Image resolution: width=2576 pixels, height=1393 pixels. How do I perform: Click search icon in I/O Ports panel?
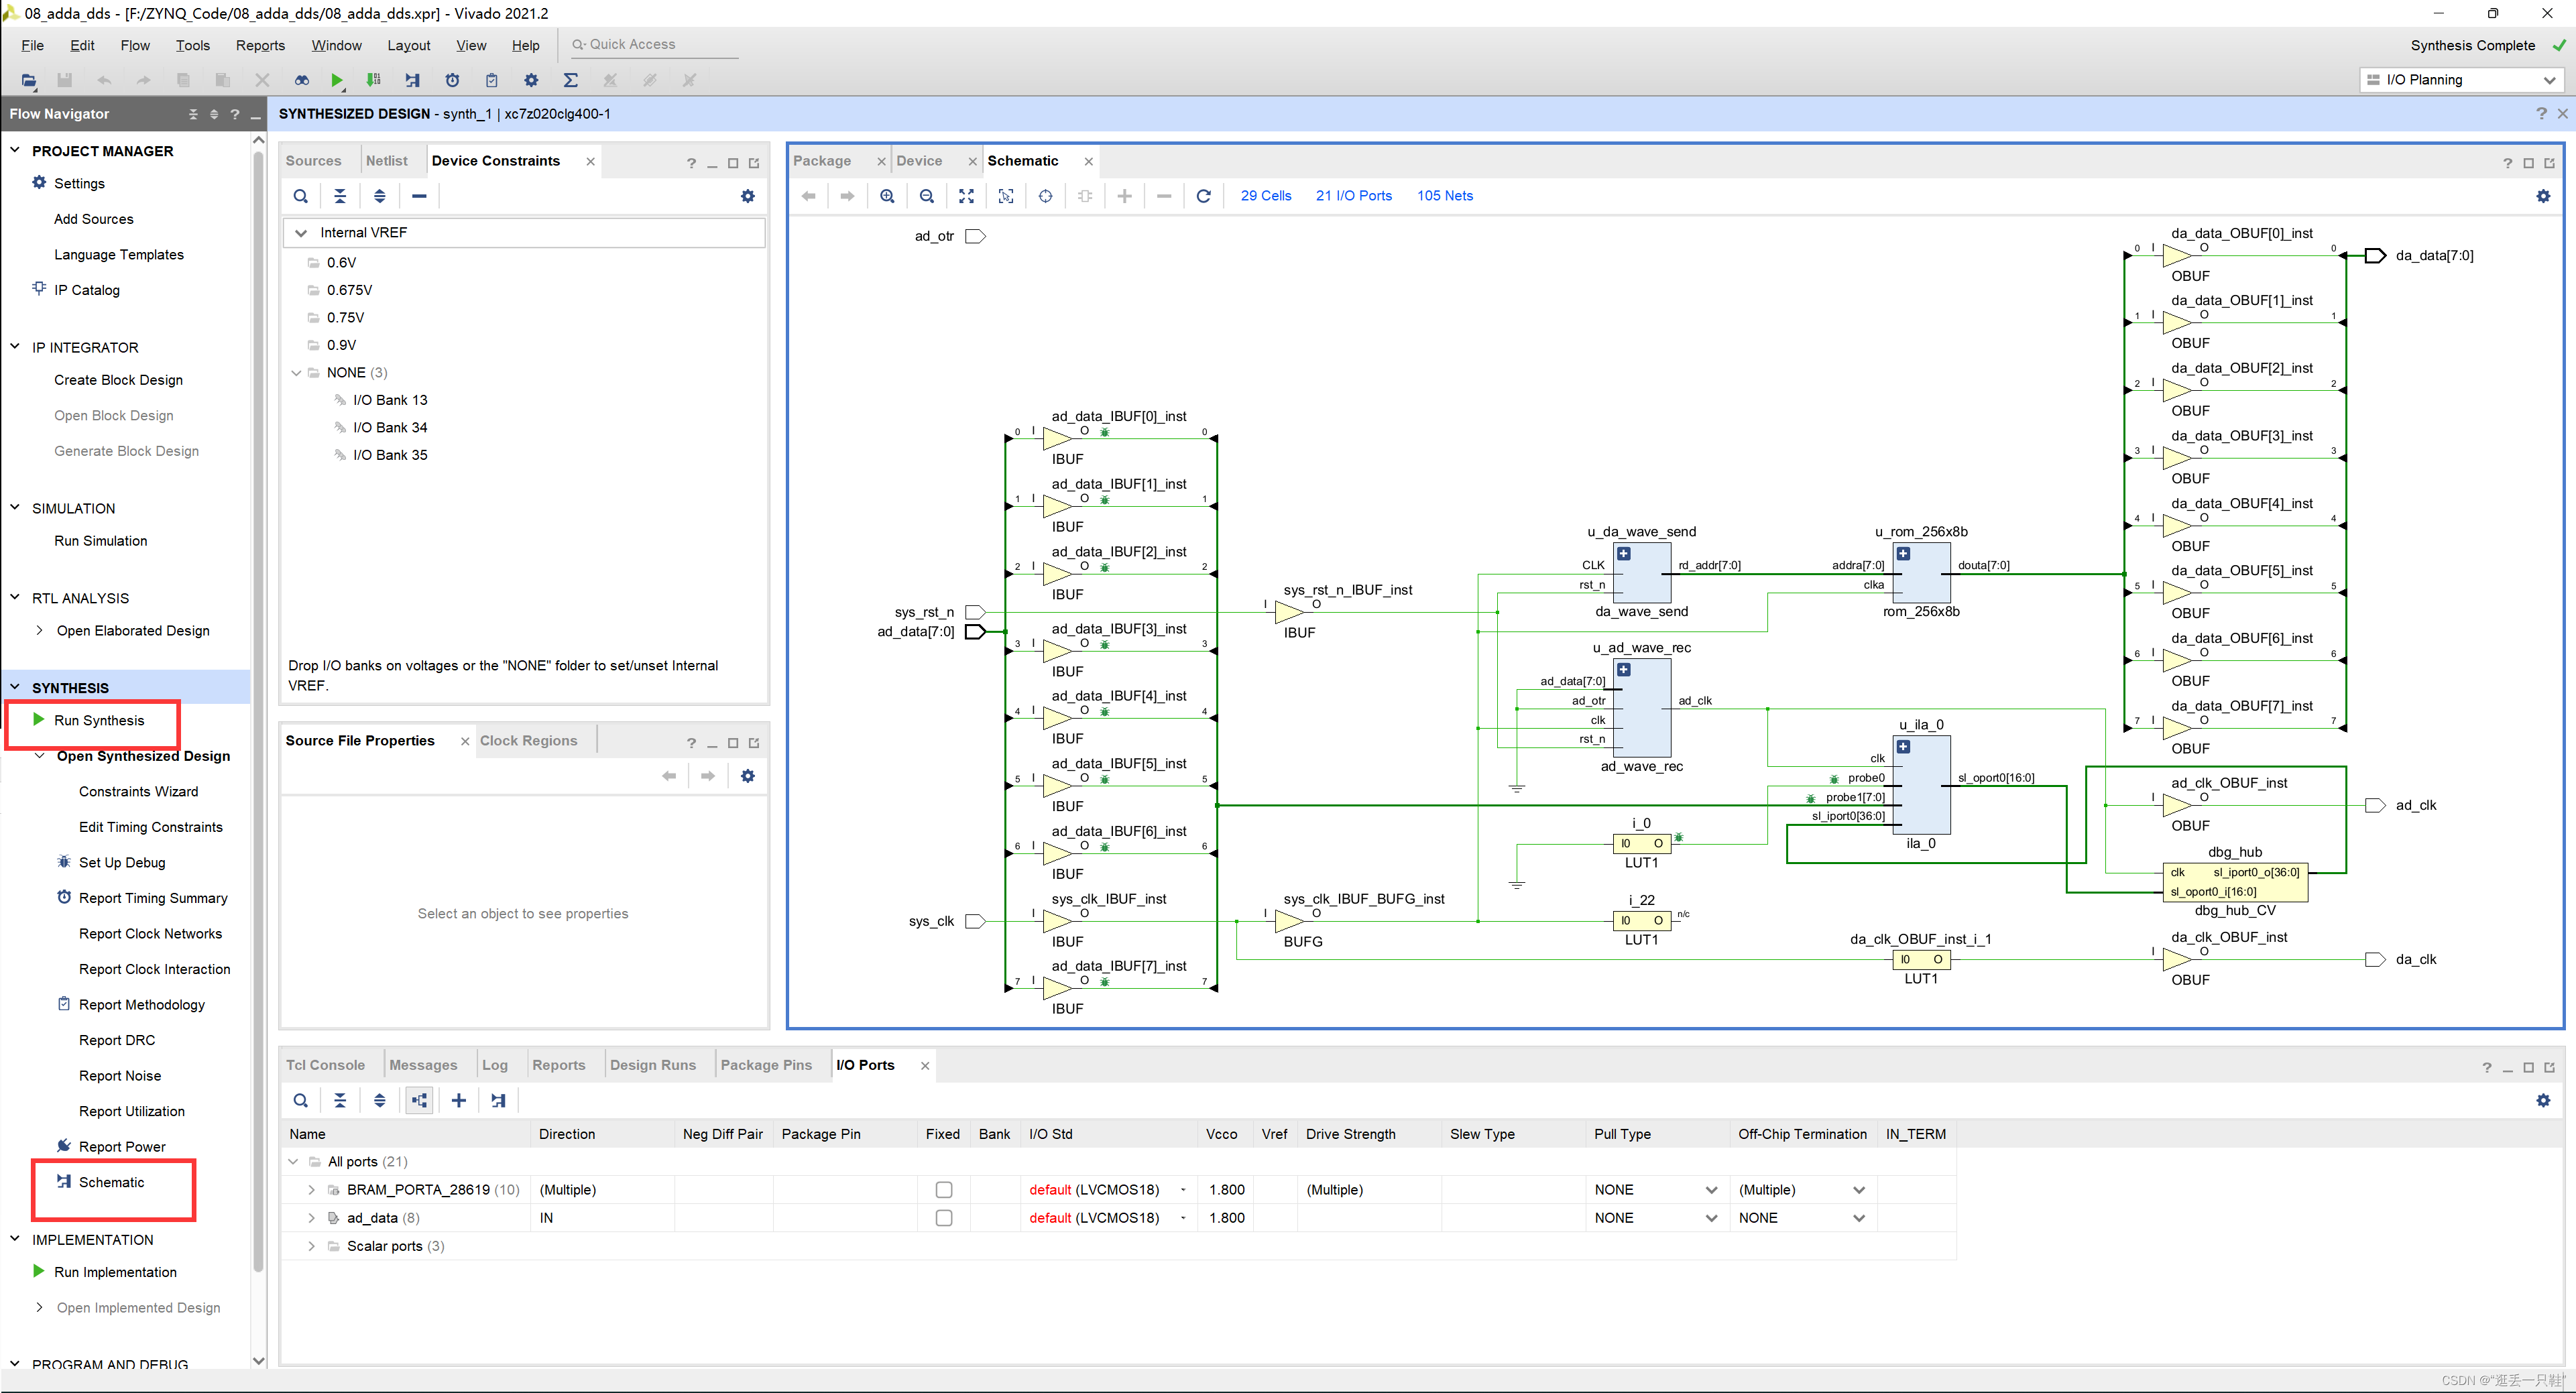(300, 1100)
